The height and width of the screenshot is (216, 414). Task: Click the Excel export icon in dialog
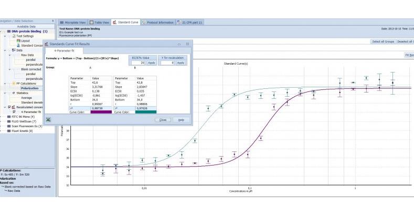coord(48,120)
